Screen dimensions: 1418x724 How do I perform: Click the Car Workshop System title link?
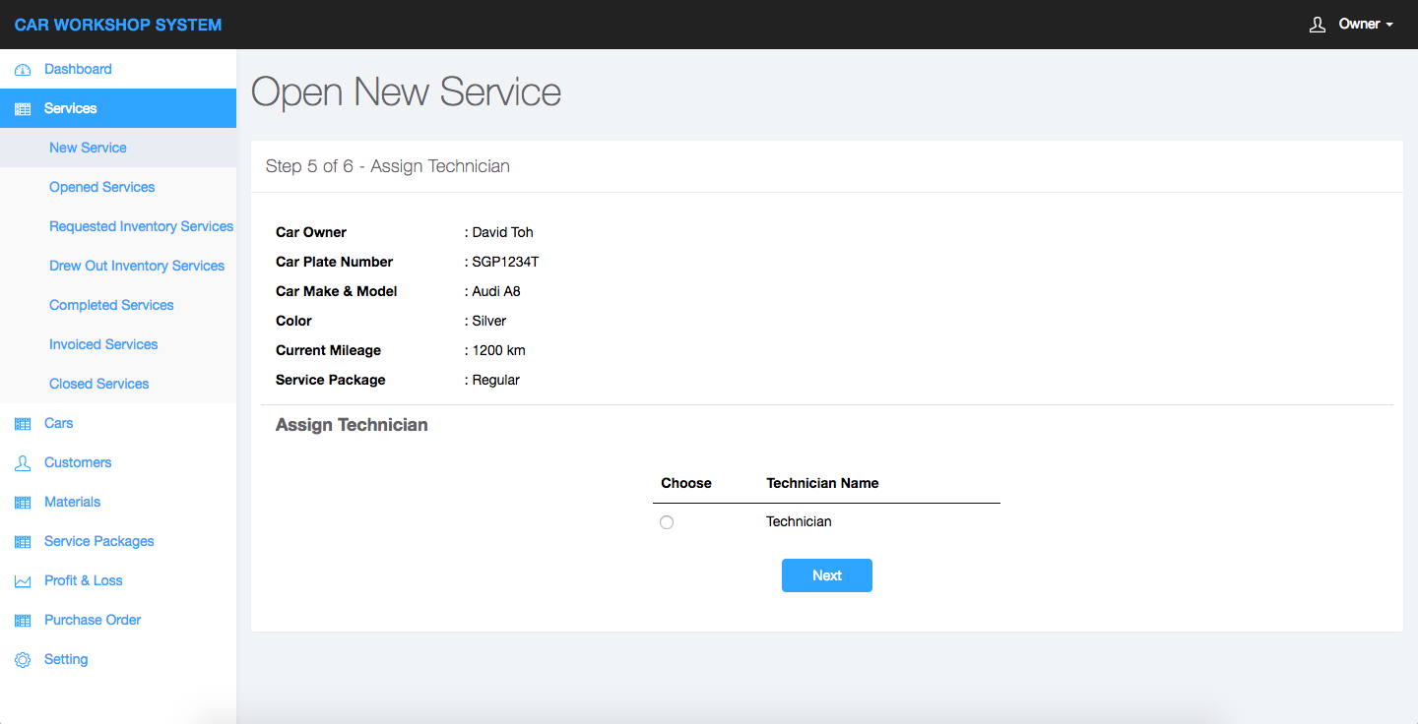118,25
